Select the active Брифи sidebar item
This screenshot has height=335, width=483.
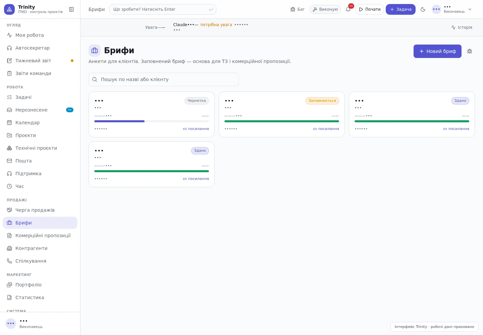40,223
